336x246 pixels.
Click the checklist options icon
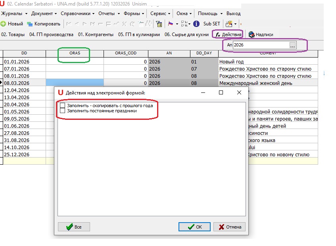pos(184,24)
